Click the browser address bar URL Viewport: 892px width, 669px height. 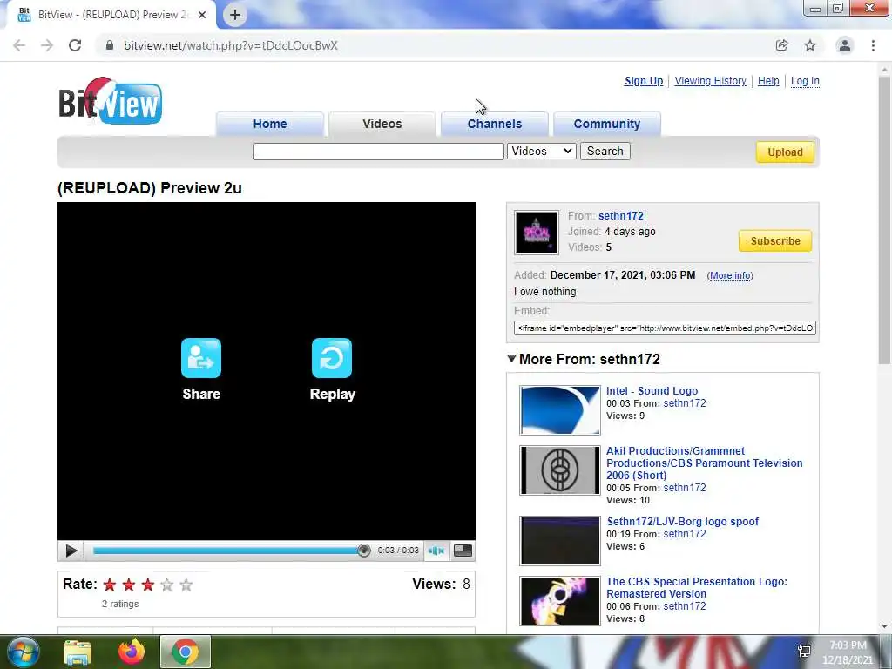[x=230, y=45]
